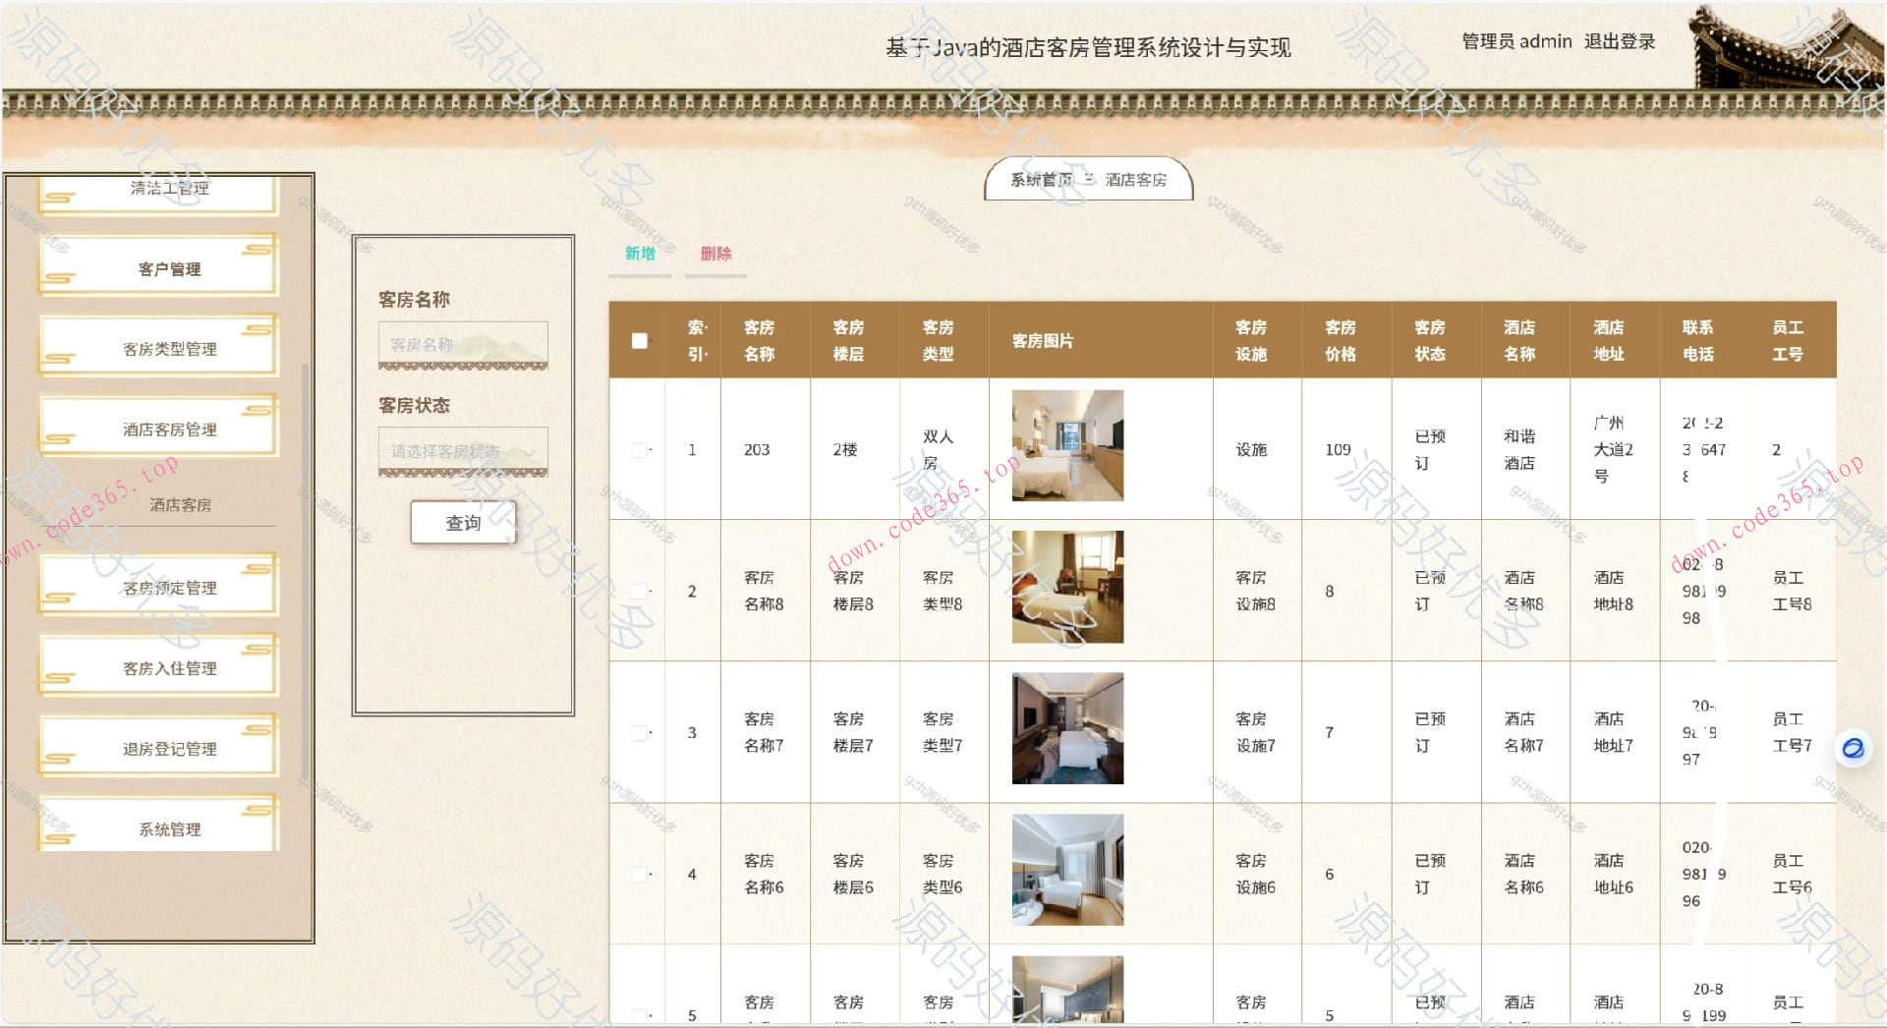
Task: Expand the 退房登记管理 sidebar menu
Action: pyautogui.click(x=159, y=748)
